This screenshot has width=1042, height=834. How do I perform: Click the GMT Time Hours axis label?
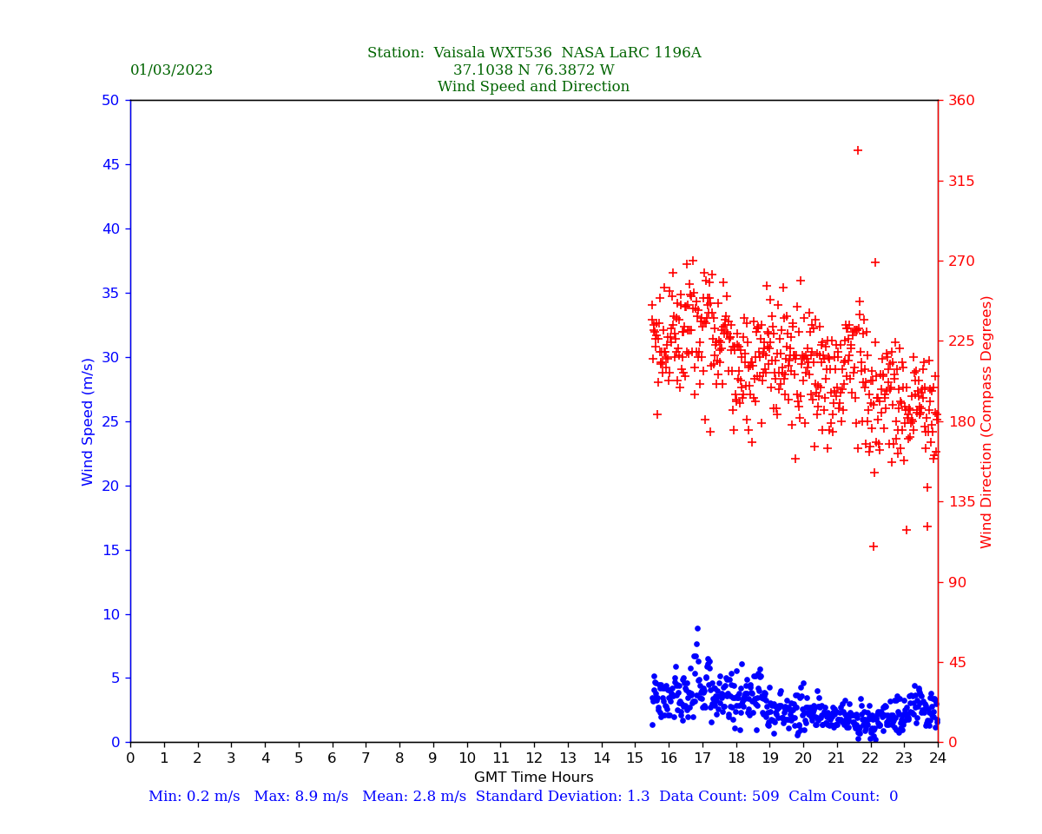(533, 778)
